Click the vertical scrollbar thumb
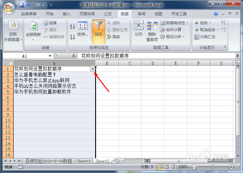The width and height of the screenshot is (243, 173). tap(238, 102)
